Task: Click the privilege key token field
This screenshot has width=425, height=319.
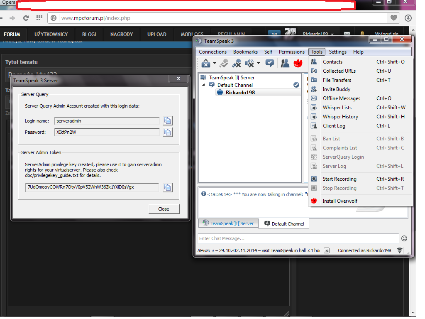Action: [92, 187]
